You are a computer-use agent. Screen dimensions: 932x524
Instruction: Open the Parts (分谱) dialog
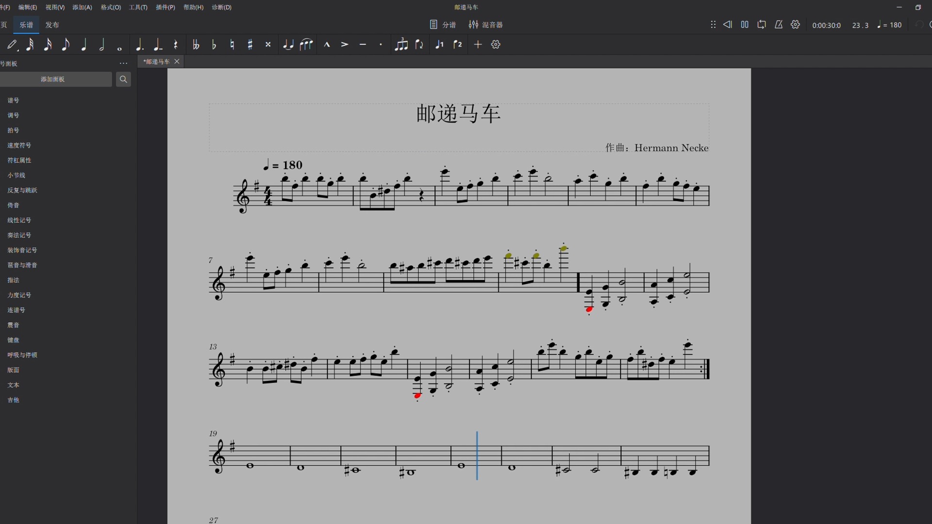point(443,25)
